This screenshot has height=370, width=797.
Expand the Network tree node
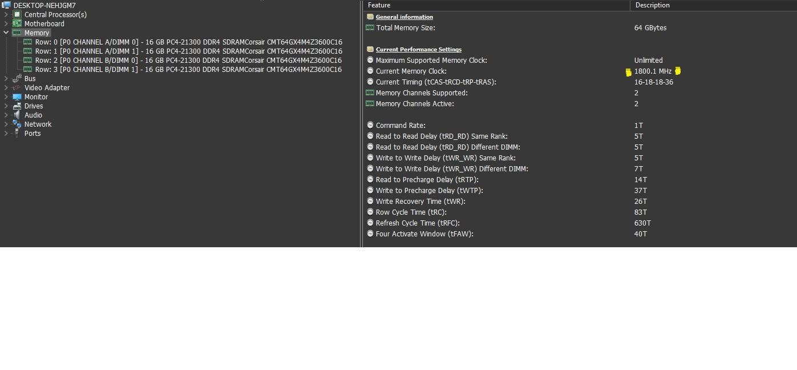(x=6, y=124)
